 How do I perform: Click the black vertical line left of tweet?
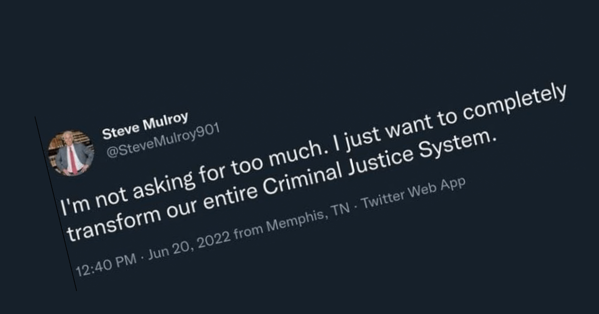55,203
